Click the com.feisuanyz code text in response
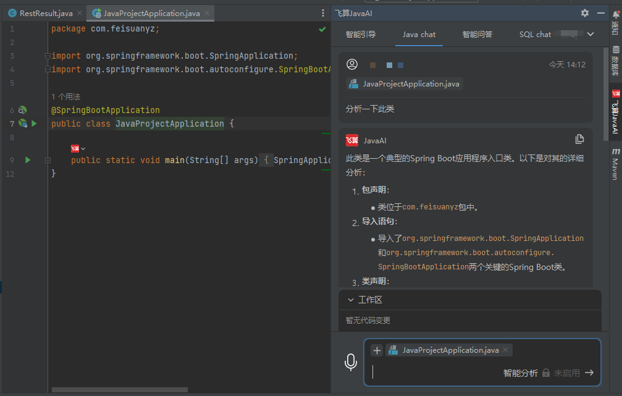Image resolution: width=622 pixels, height=396 pixels. coord(430,207)
